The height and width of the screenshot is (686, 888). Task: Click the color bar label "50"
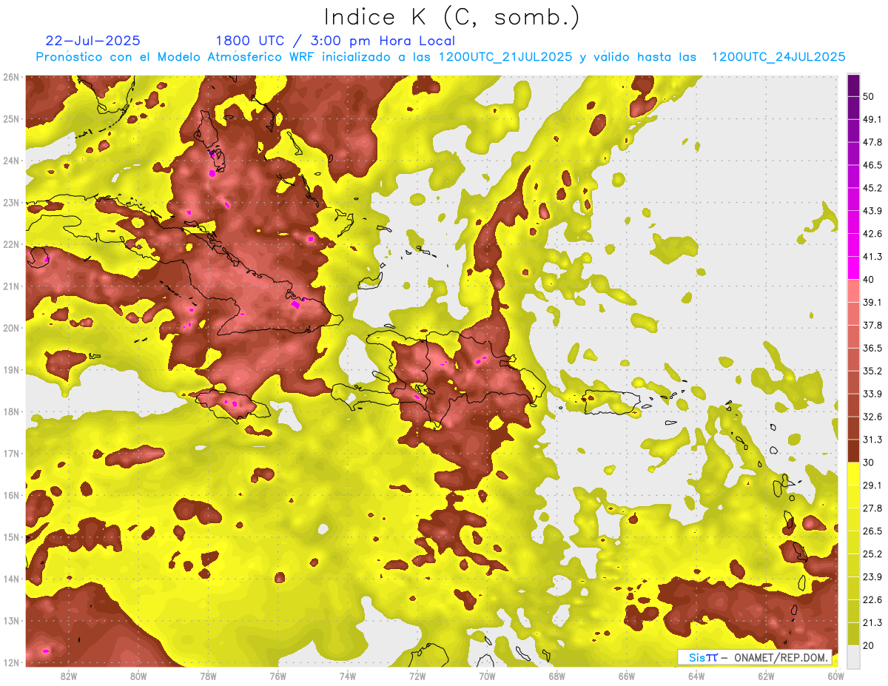tap(869, 97)
